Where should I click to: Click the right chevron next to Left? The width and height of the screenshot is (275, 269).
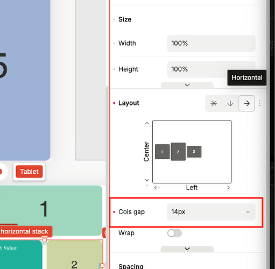[228, 188]
